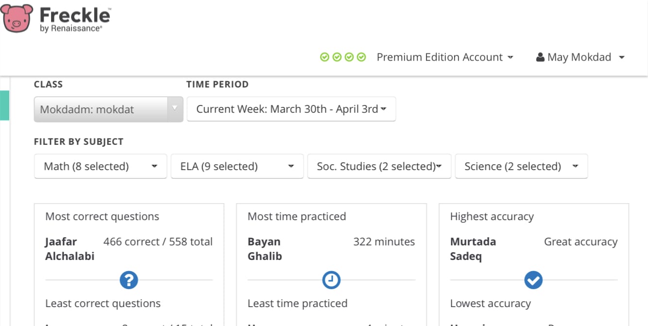Screen dimensions: 648x326
Task: Click student name Bayan Ghalib
Action: (265, 249)
